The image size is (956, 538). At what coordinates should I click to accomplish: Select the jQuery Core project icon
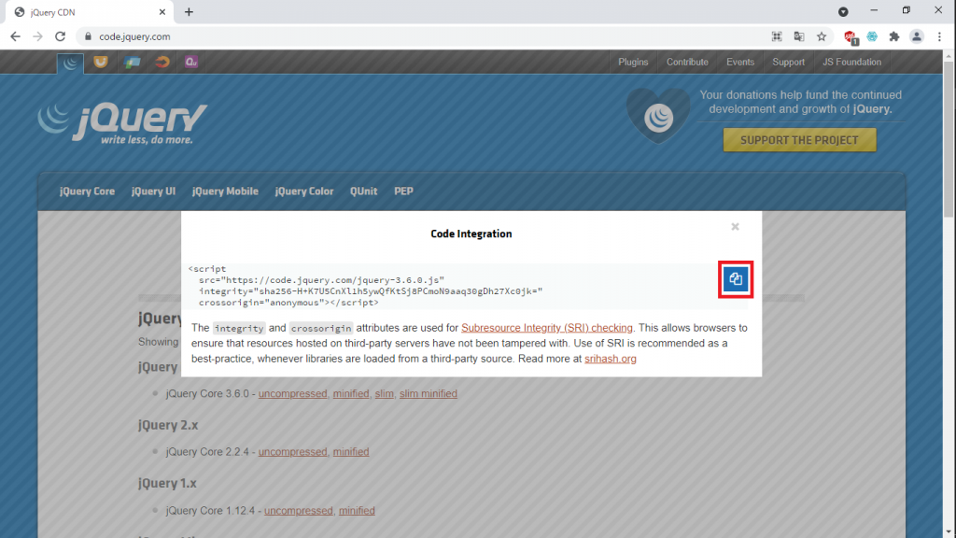tap(70, 62)
